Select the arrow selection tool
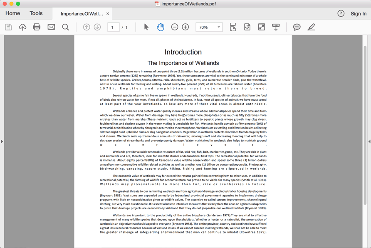 (146, 27)
